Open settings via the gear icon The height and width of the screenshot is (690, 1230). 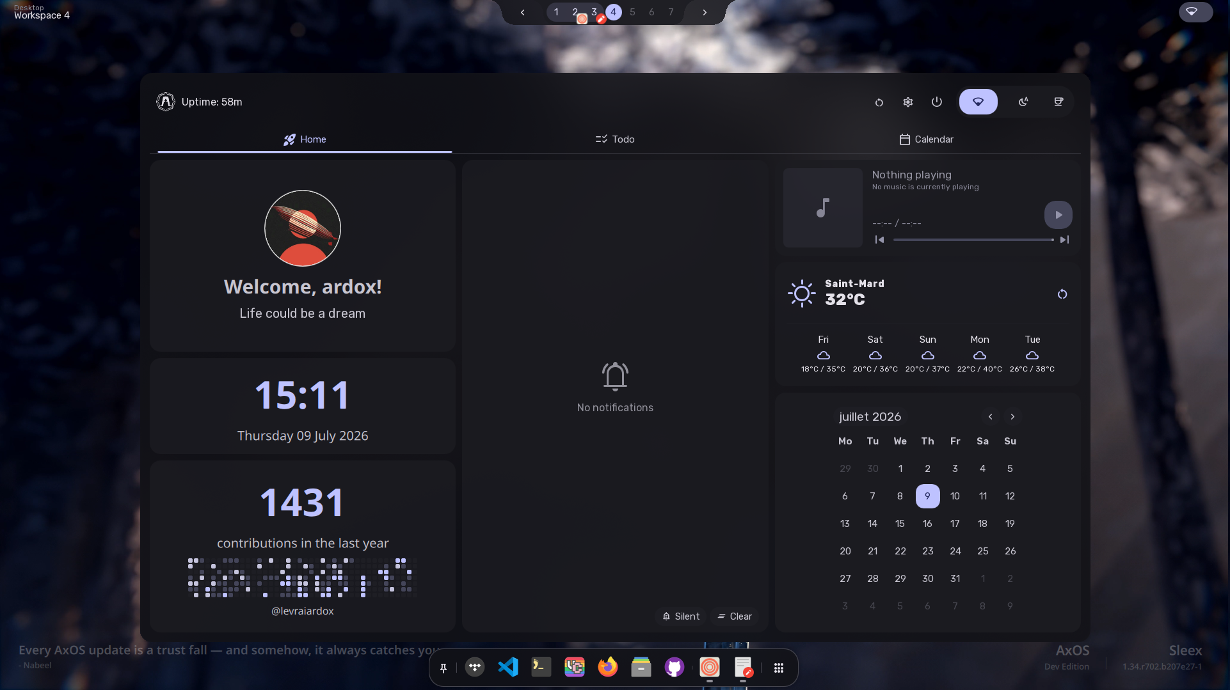tap(908, 102)
